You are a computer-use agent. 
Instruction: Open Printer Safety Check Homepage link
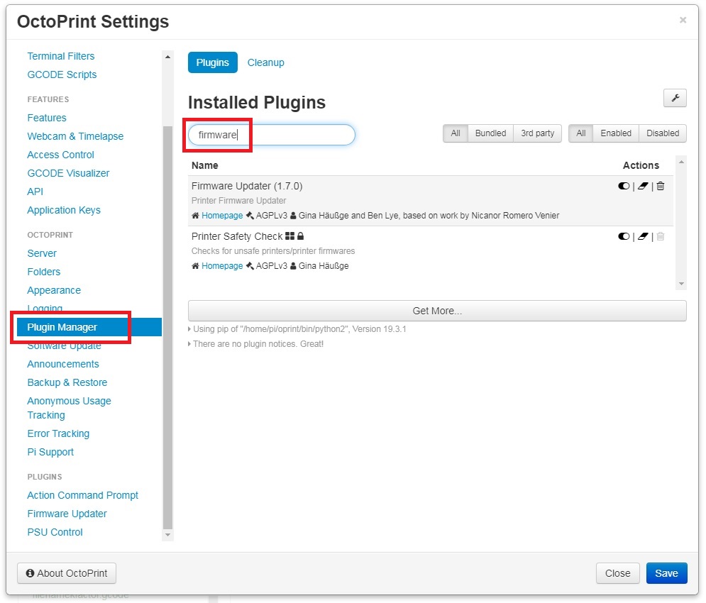222,266
